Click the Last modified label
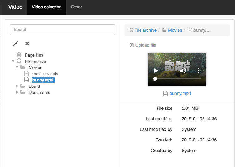 (x=159, y=119)
